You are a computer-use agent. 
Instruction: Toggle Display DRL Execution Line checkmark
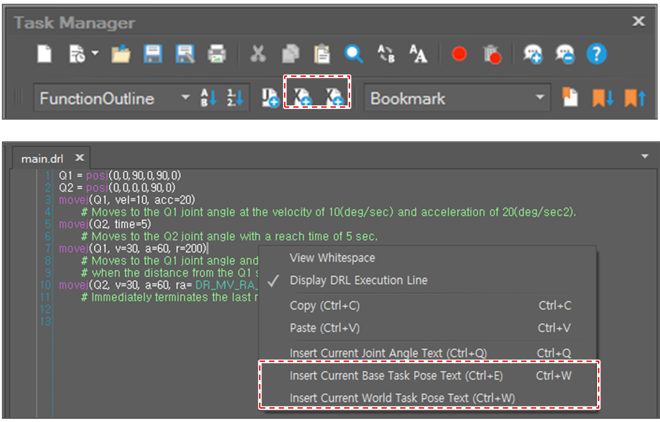pos(358,280)
